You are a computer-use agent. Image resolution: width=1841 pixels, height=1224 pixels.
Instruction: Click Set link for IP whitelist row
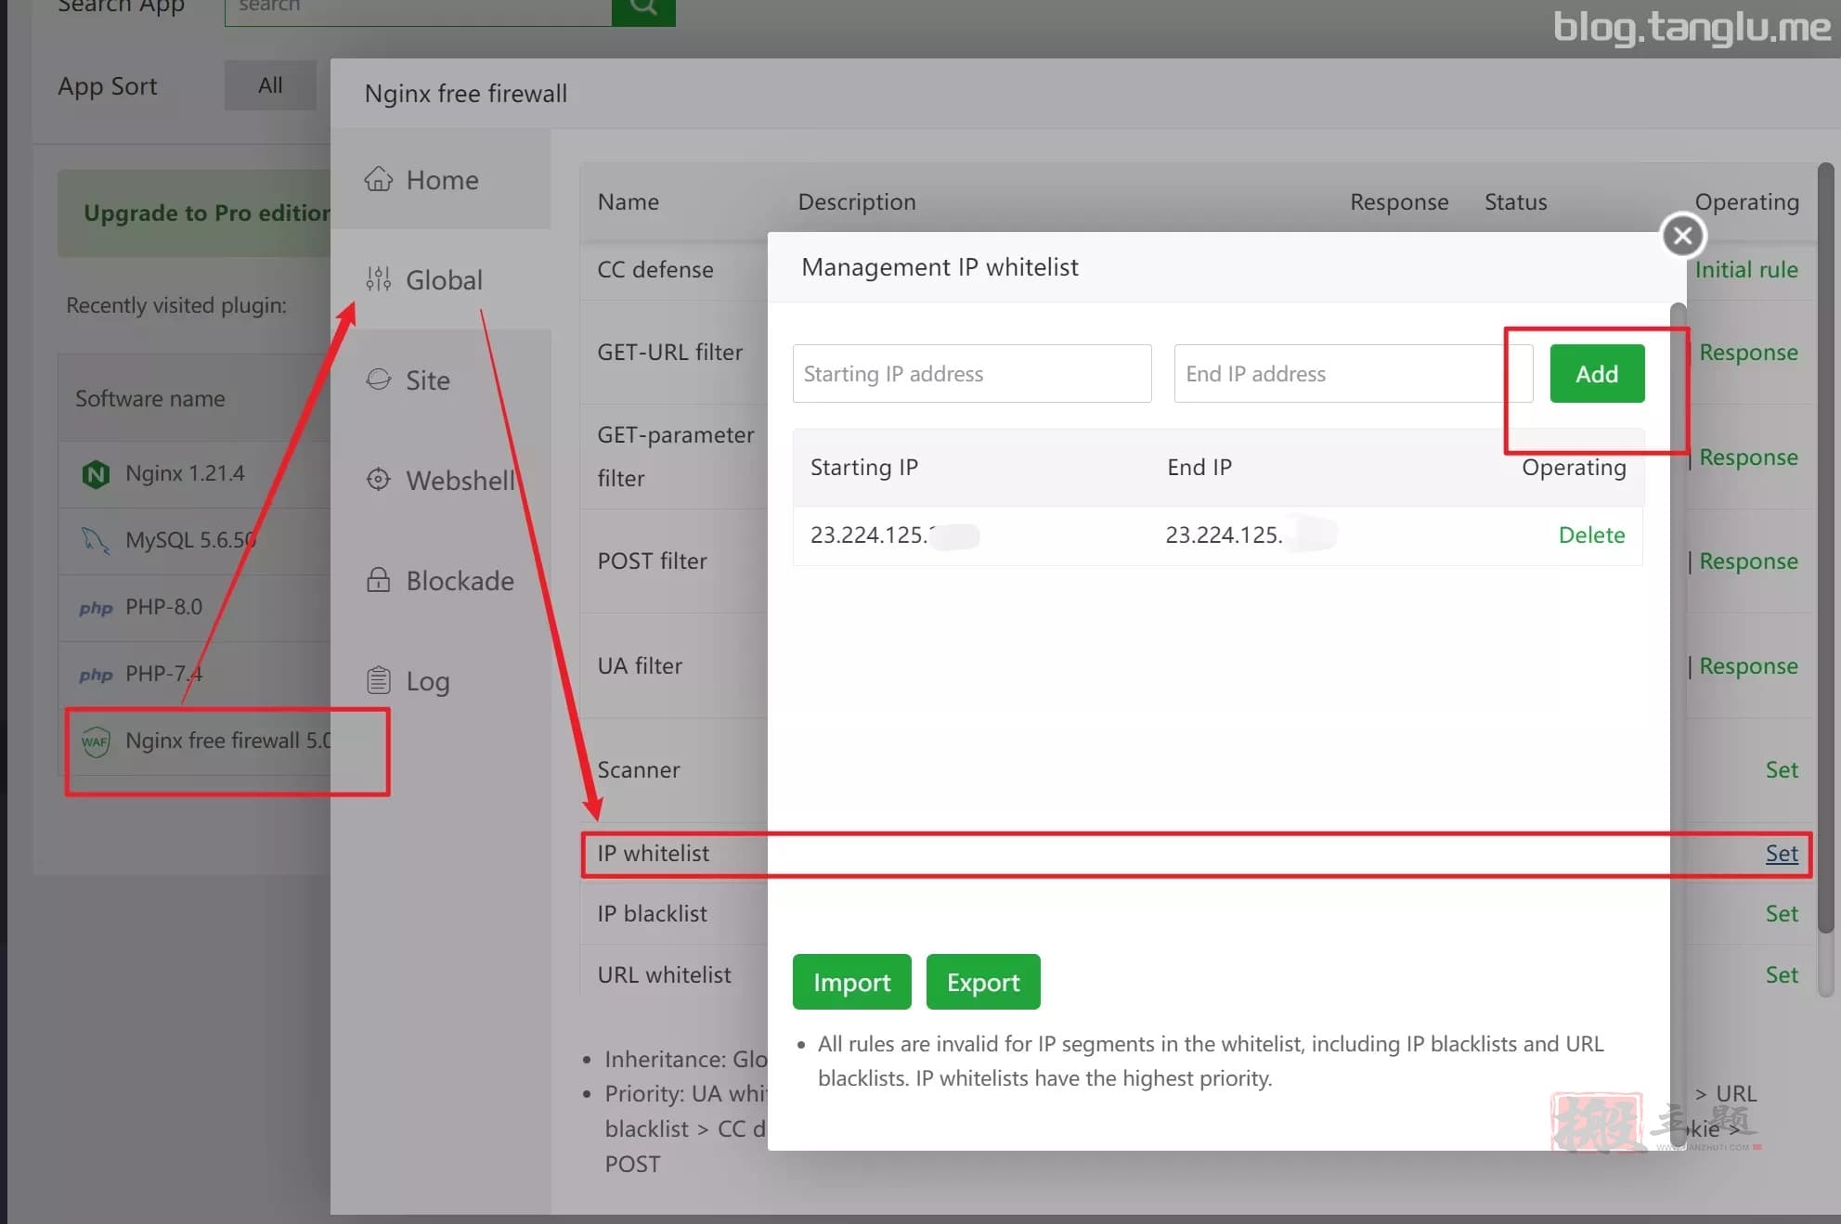(x=1782, y=853)
